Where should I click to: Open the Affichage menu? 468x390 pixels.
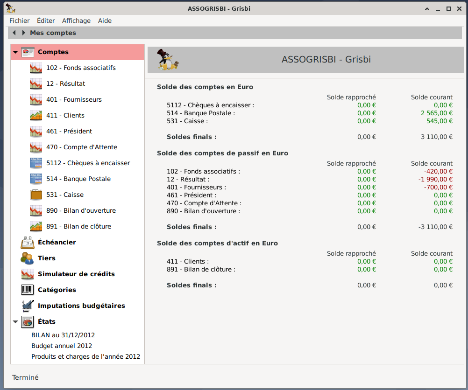point(76,21)
